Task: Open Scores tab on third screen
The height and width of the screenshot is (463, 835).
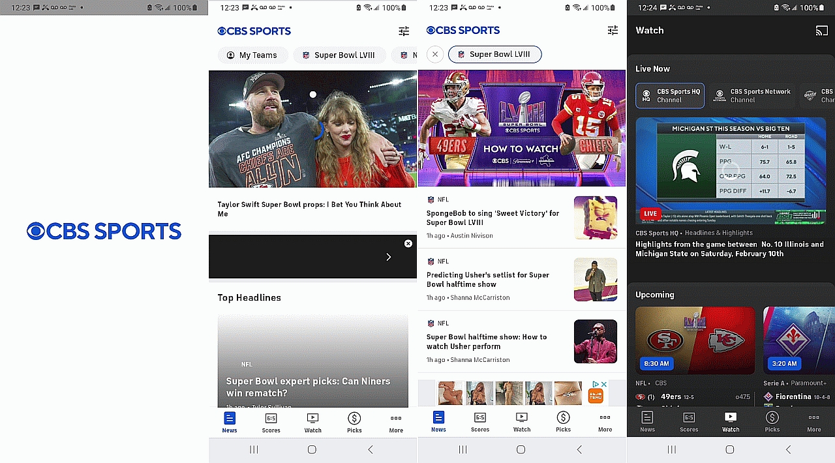Action: pyautogui.click(x=480, y=422)
